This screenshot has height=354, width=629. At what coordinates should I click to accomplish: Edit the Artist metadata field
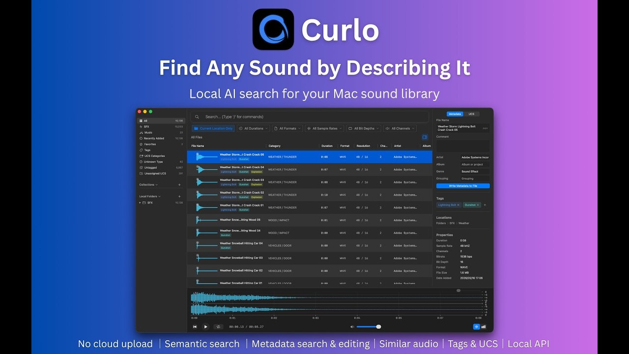coord(475,157)
